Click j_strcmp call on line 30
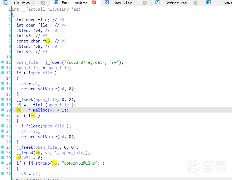Image resolution: width=232 pixels, height=180 pixels. pyautogui.click(x=40, y=163)
